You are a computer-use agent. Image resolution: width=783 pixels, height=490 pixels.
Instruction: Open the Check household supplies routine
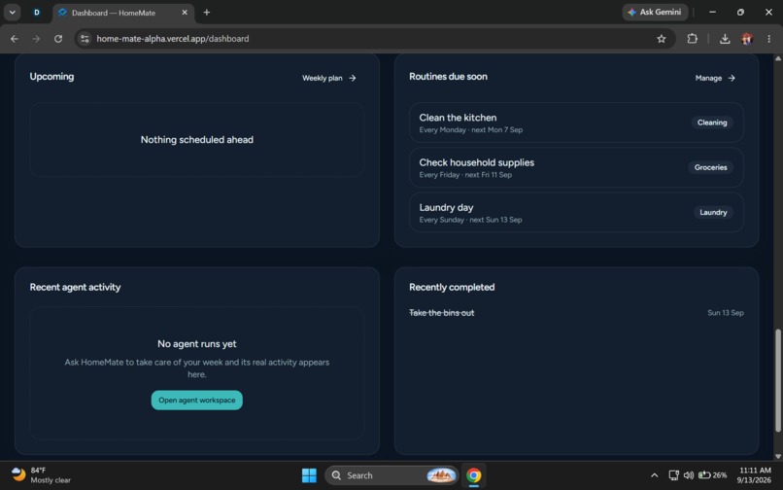[576, 167]
